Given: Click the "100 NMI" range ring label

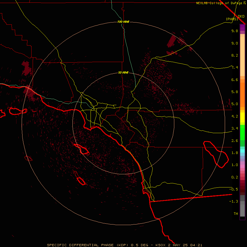Looking at the screenshot, I should coord(123,22).
